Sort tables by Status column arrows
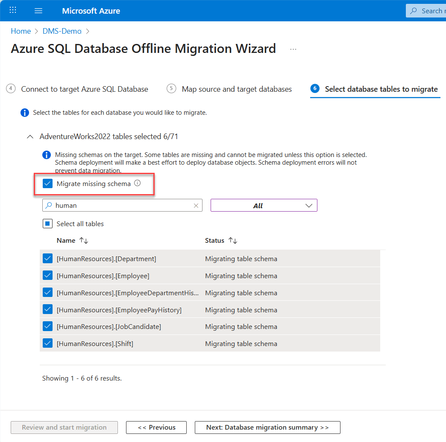The width and height of the screenshot is (446, 442). pos(233,241)
